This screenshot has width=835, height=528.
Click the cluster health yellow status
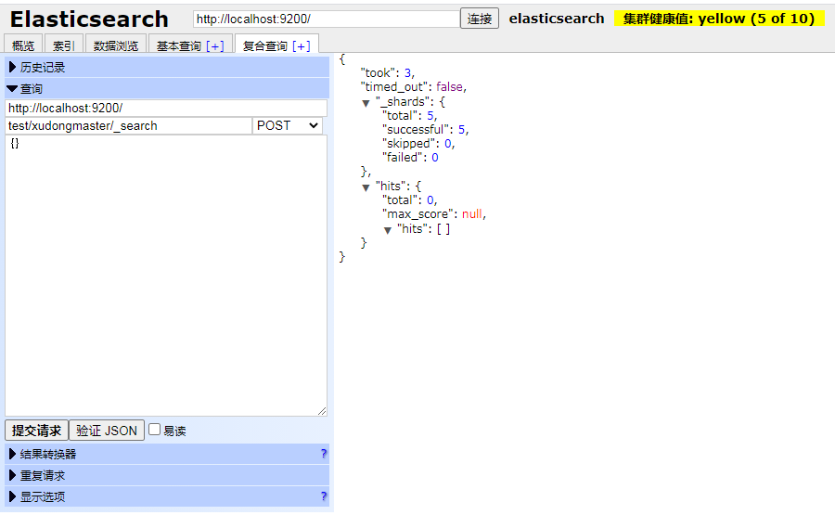tap(719, 19)
